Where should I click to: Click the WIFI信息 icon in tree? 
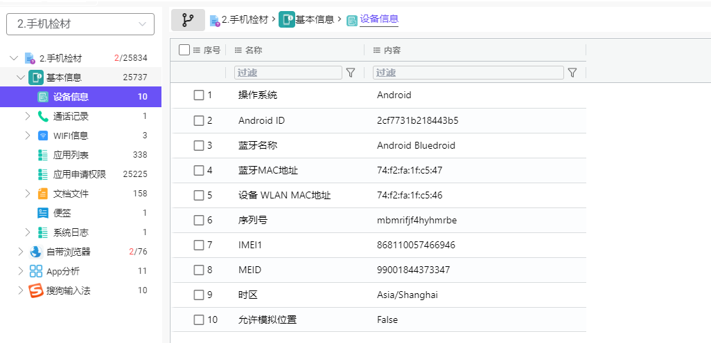point(43,136)
